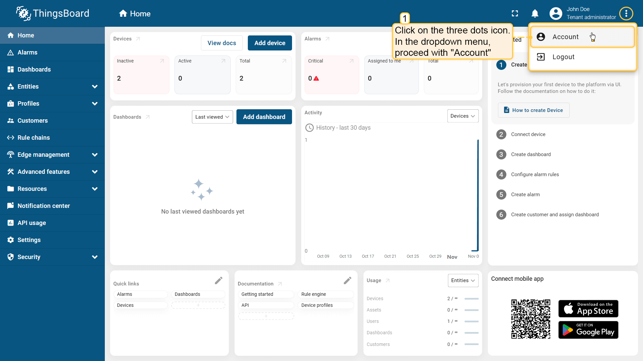
Task: Open Usage Entities dropdown
Action: coord(463,280)
